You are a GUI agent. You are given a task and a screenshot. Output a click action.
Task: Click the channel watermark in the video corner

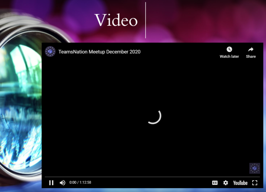pyautogui.click(x=255, y=168)
